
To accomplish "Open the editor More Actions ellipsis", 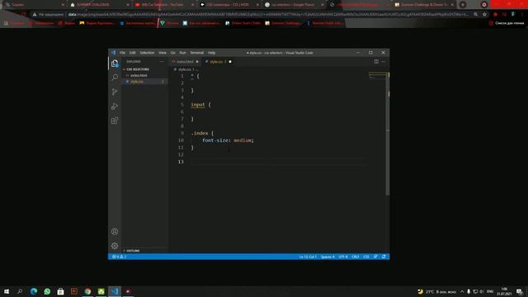I will click(384, 62).
